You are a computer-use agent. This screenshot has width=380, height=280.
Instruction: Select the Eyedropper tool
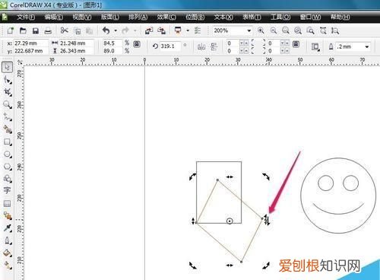coord(8,228)
